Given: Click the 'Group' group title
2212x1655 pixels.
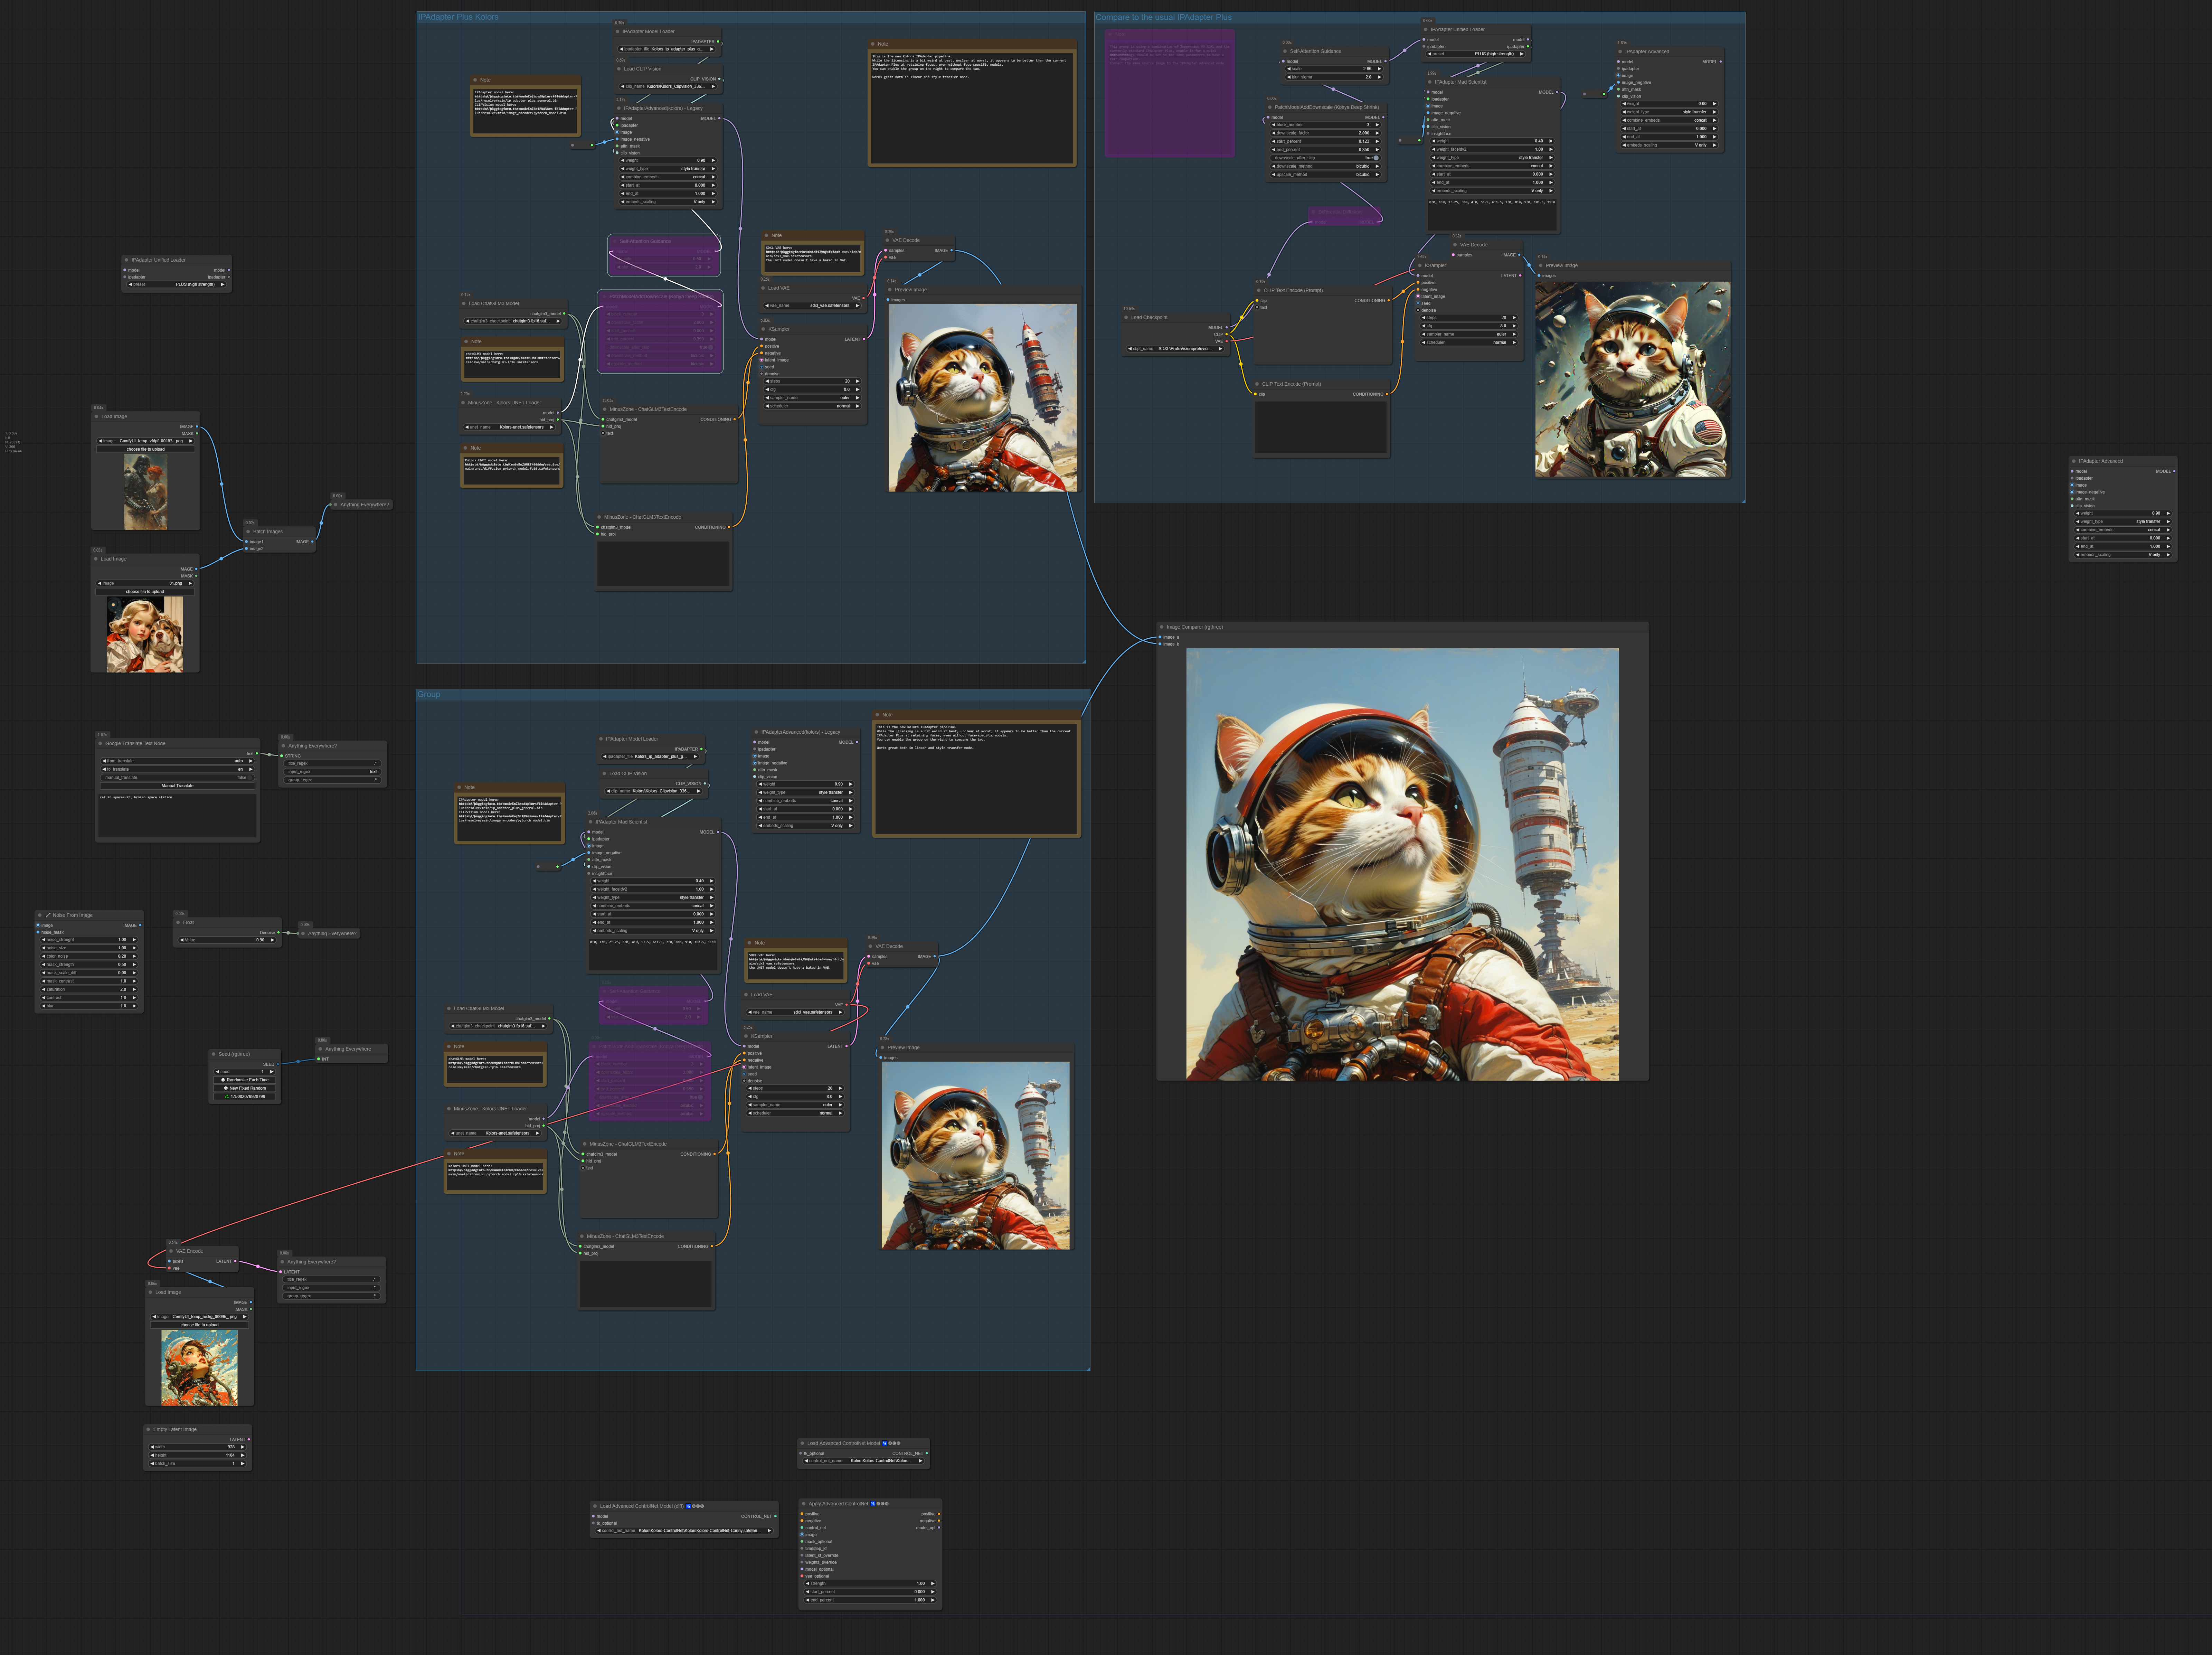Looking at the screenshot, I should tap(429, 694).
